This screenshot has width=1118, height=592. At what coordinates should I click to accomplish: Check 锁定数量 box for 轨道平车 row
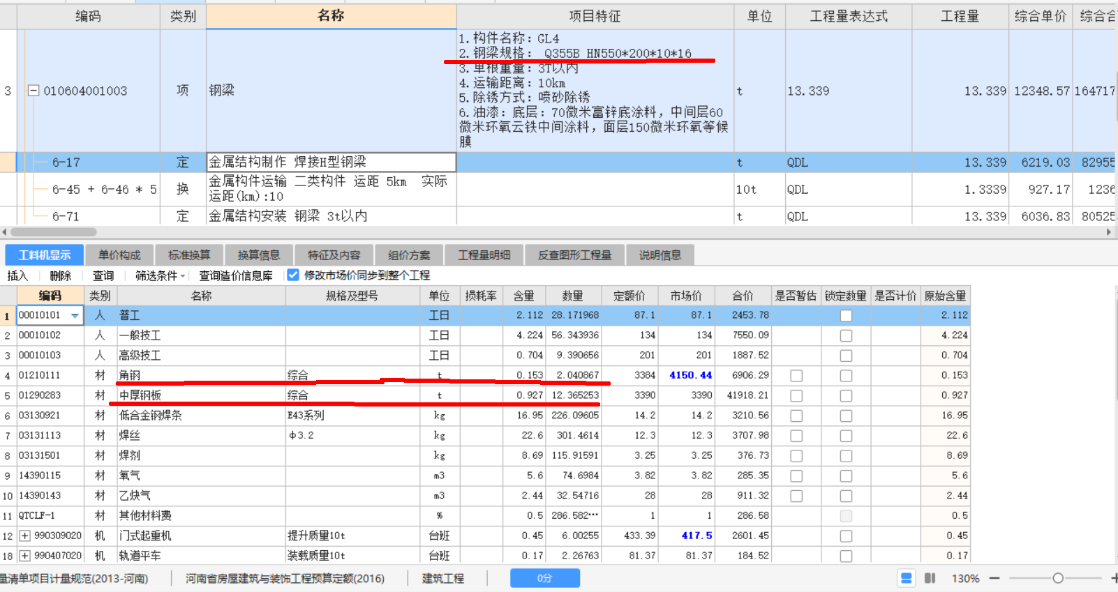pos(846,556)
